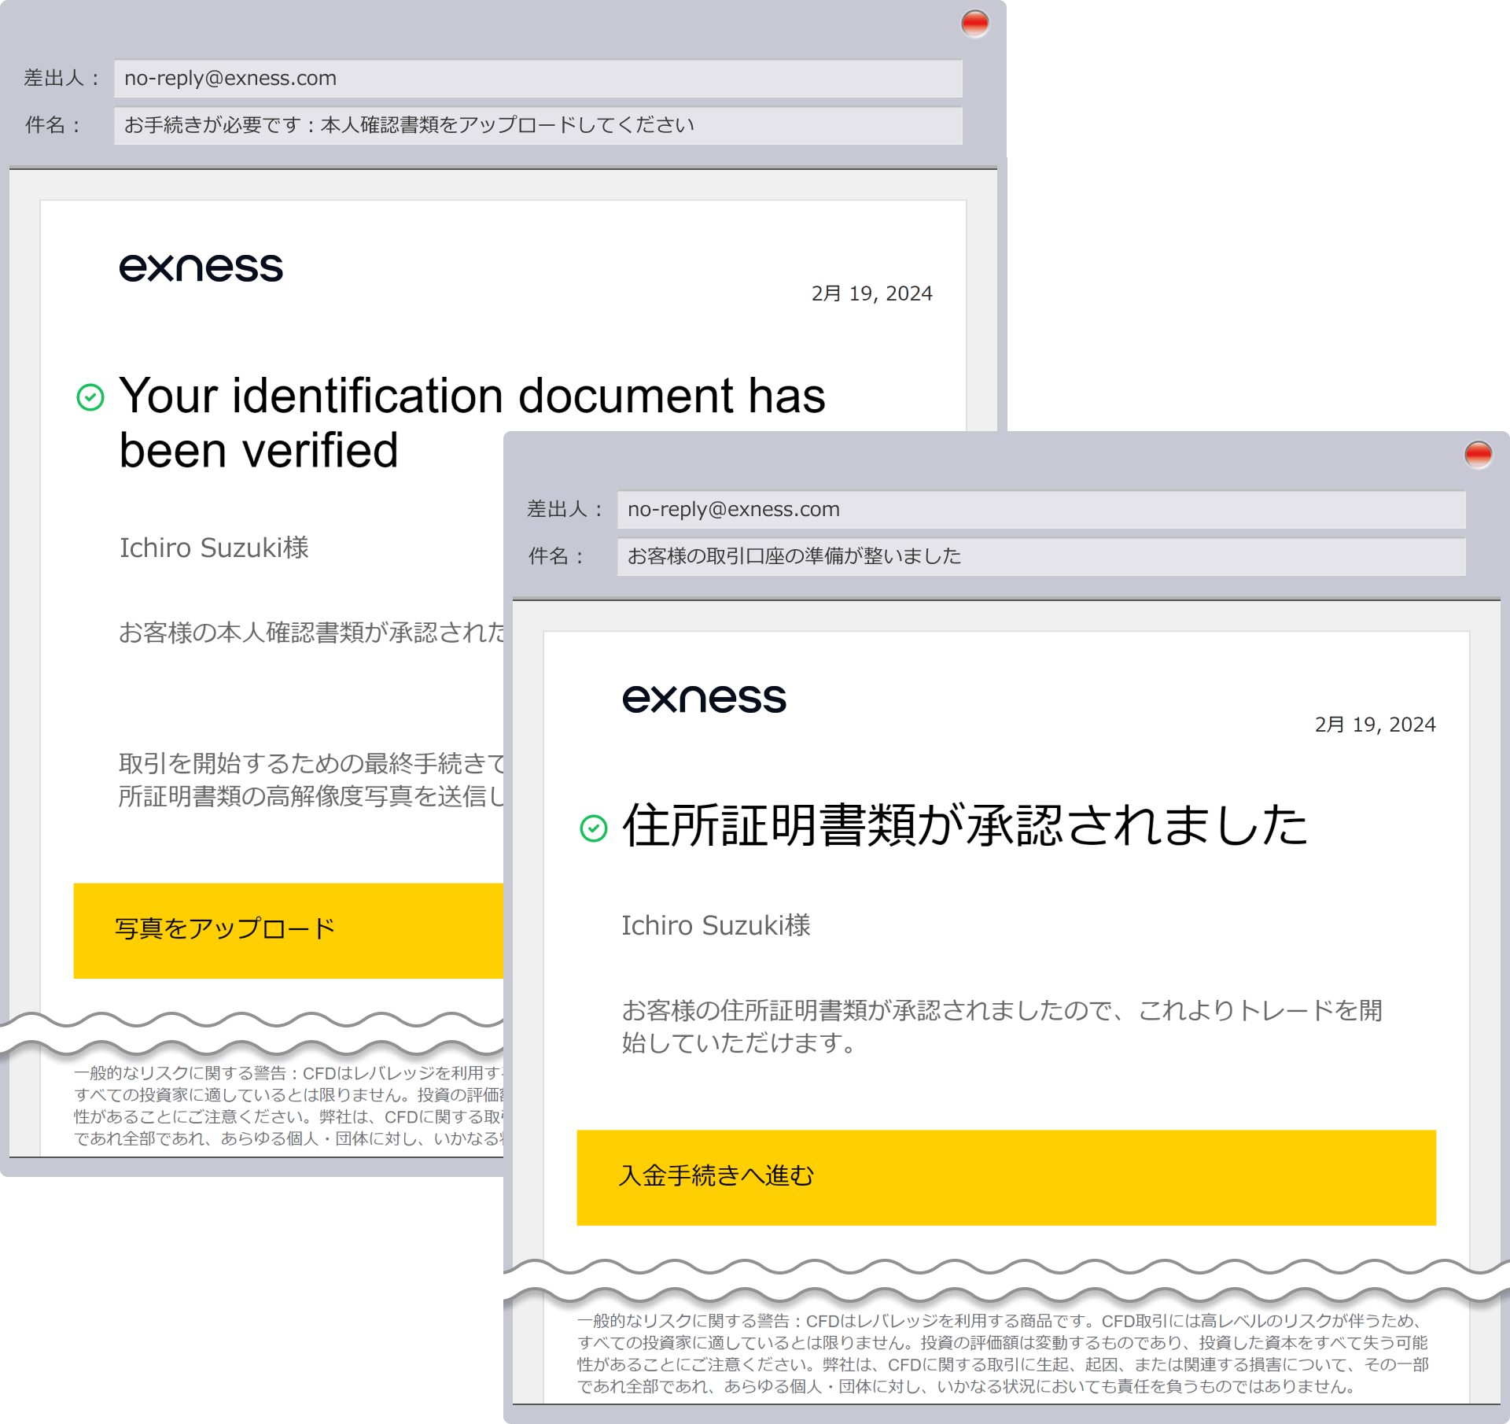Click date '2月 19, 2024' in back email
The width and height of the screenshot is (1510, 1424).
872,293
